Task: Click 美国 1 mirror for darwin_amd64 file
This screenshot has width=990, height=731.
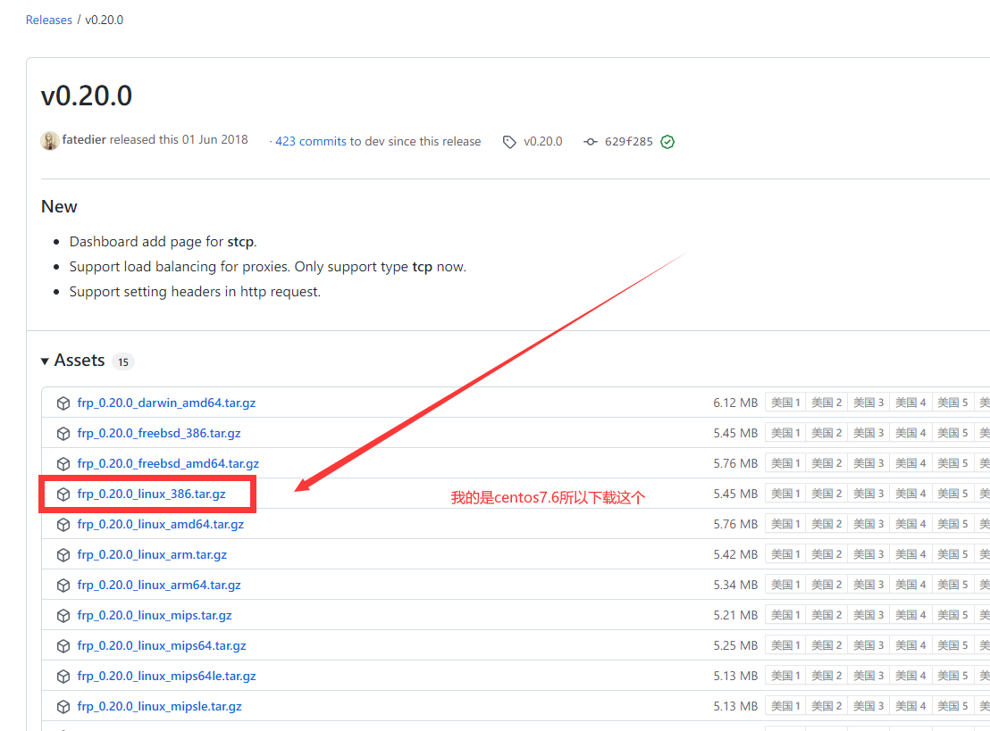Action: [x=785, y=403]
